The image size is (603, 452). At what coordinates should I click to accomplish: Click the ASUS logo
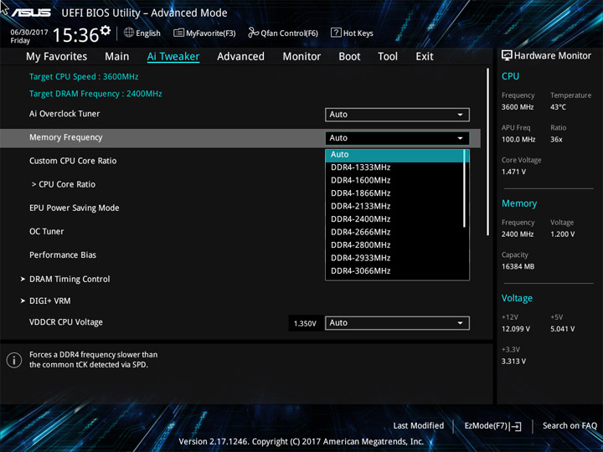click(31, 13)
